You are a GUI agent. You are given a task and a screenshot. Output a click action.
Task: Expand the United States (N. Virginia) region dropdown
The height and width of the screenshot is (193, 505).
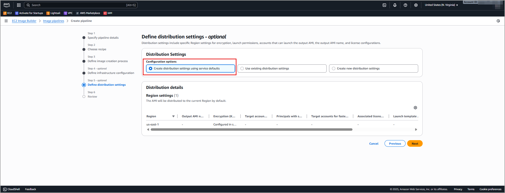(441, 5)
